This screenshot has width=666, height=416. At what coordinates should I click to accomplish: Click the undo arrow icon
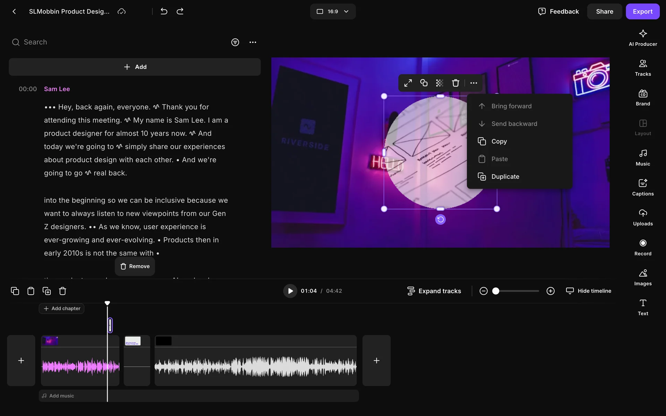pos(164,11)
